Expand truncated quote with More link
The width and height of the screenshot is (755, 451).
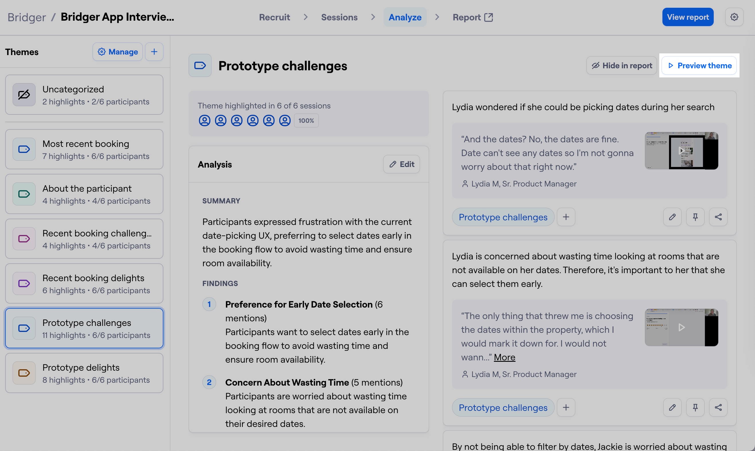504,357
